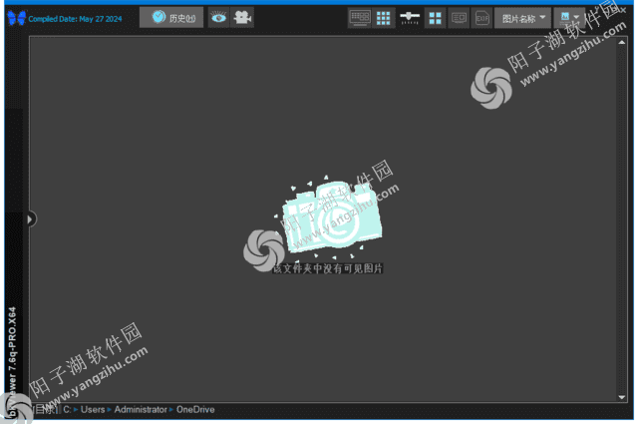The height and width of the screenshot is (424, 638).
Task: Click the eye view icon
Action: point(219,18)
